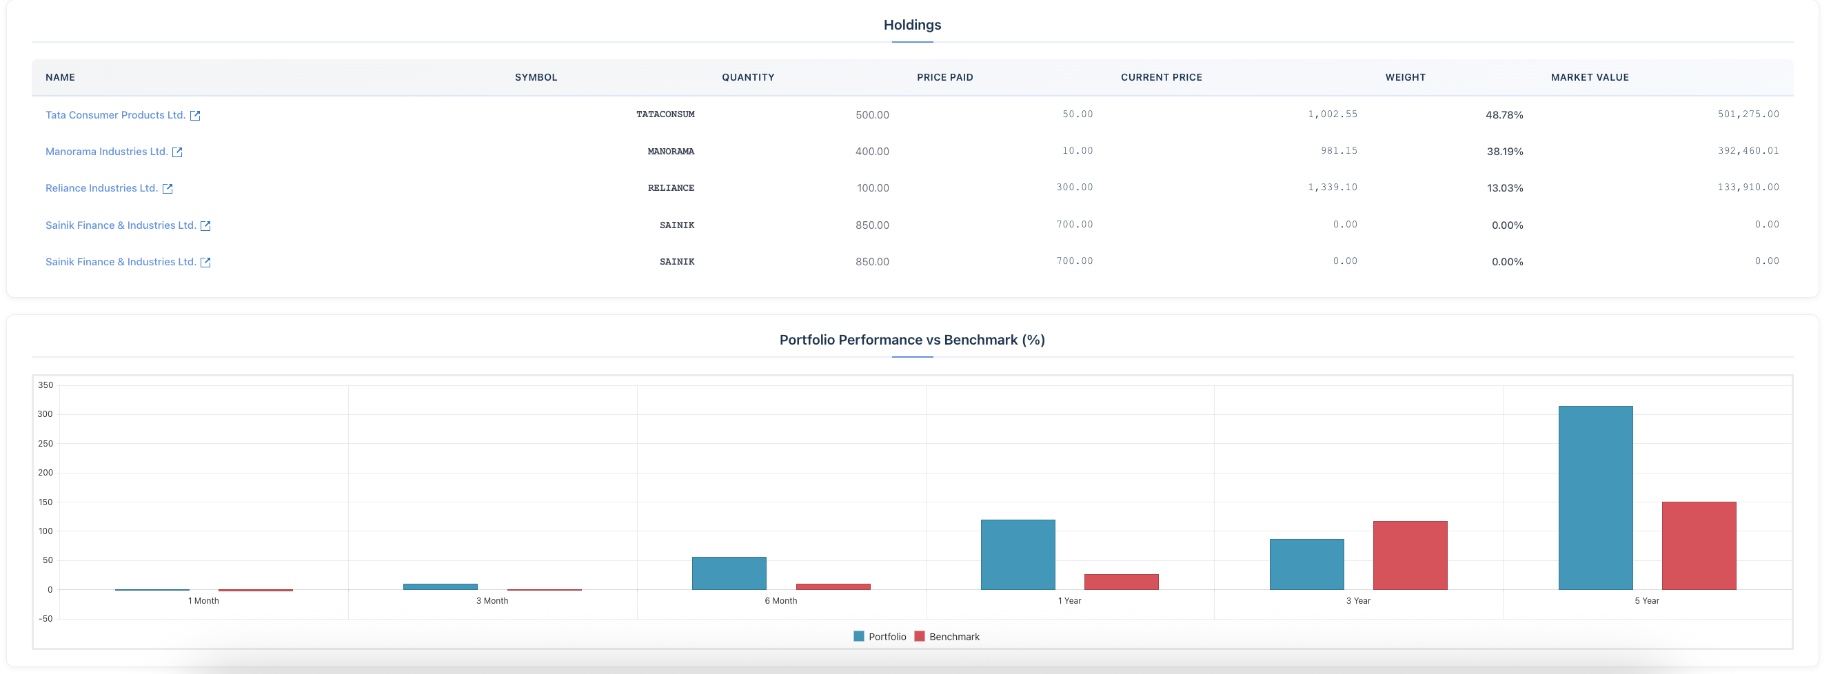Click the 1 Year Benchmark bar

point(1122,582)
